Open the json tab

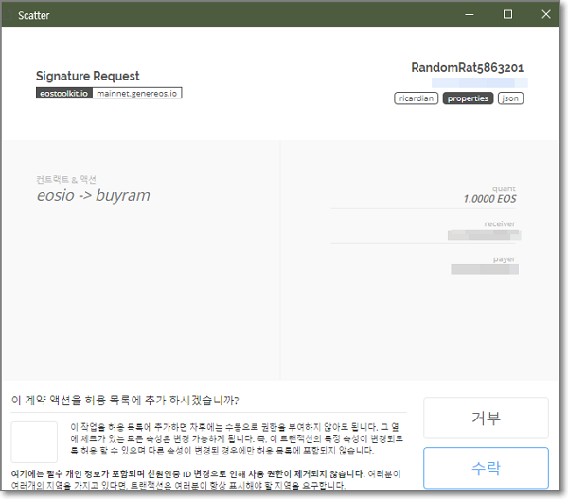click(510, 98)
